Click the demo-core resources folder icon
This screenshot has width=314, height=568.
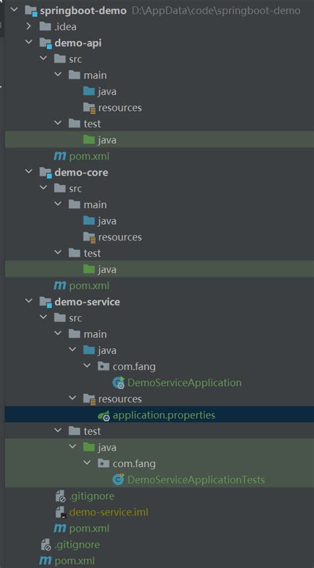(x=89, y=237)
